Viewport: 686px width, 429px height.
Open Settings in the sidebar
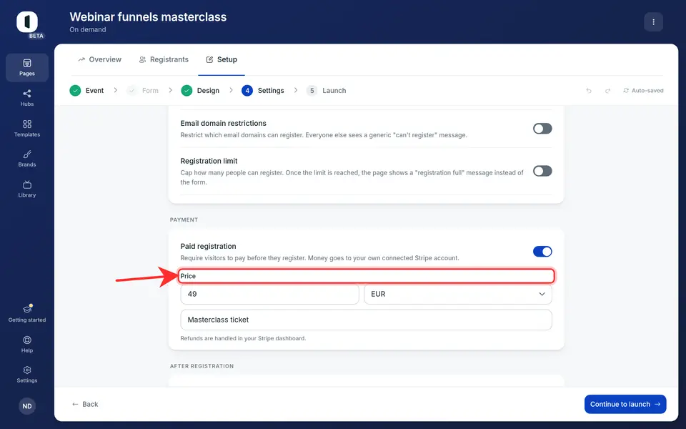tap(27, 375)
